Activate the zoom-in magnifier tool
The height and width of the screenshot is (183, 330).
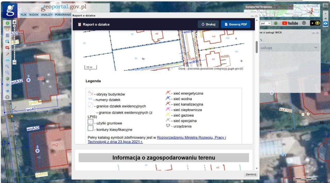pos(7,66)
